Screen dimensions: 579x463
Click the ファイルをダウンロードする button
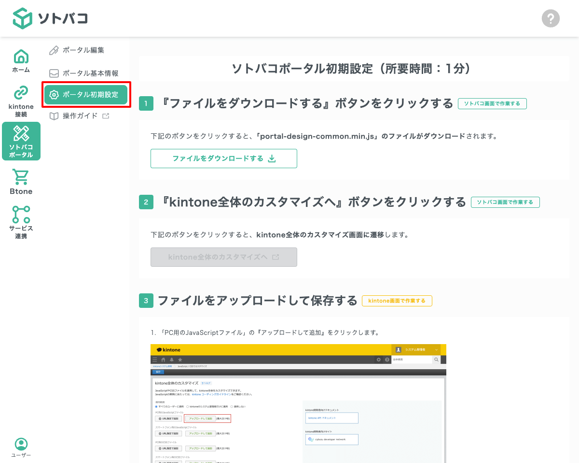(x=223, y=158)
